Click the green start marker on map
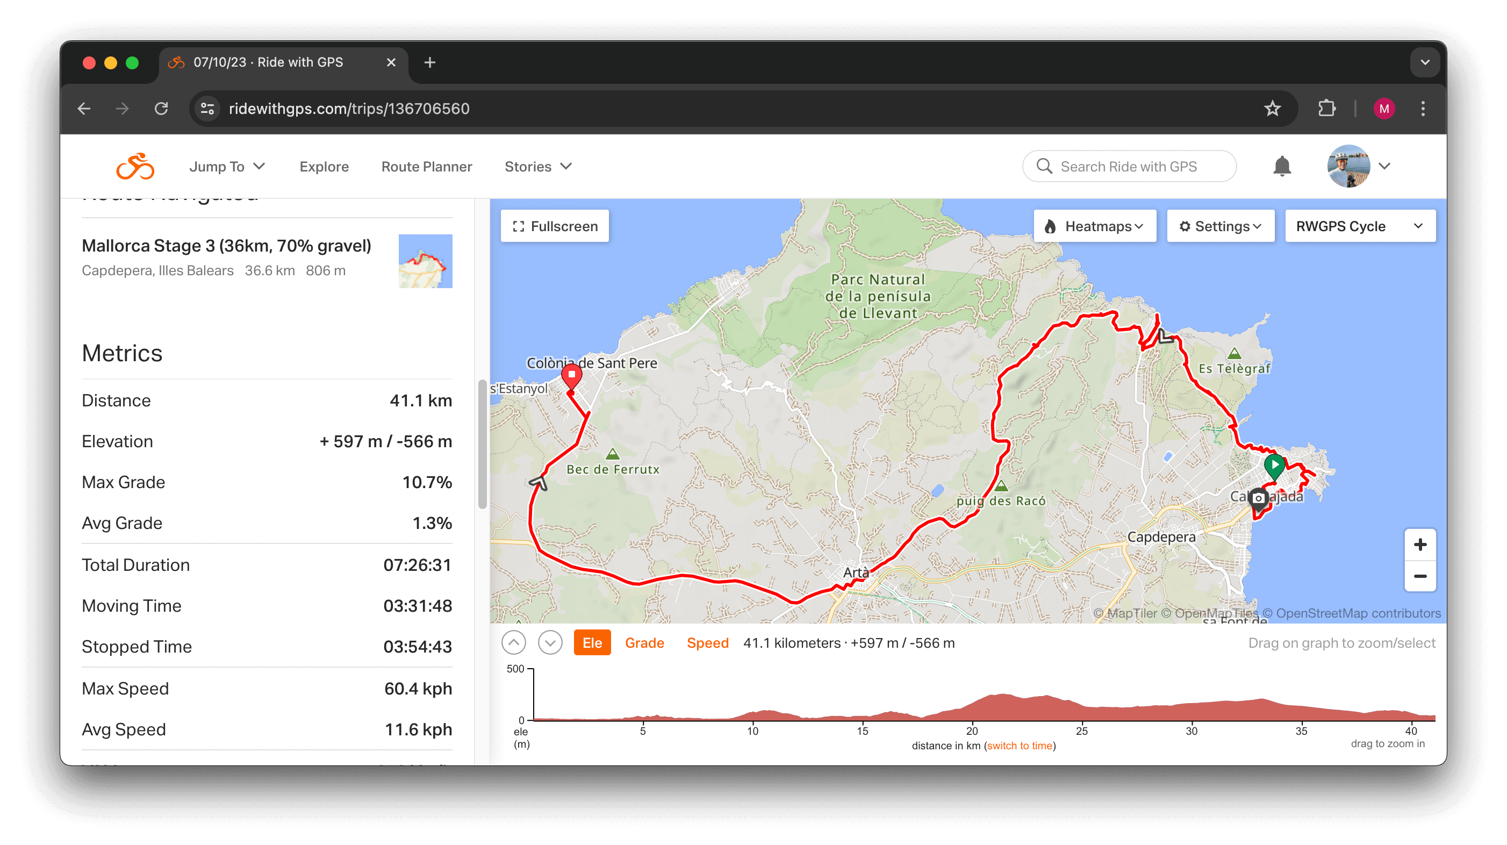The height and width of the screenshot is (845, 1507). [x=1274, y=466]
